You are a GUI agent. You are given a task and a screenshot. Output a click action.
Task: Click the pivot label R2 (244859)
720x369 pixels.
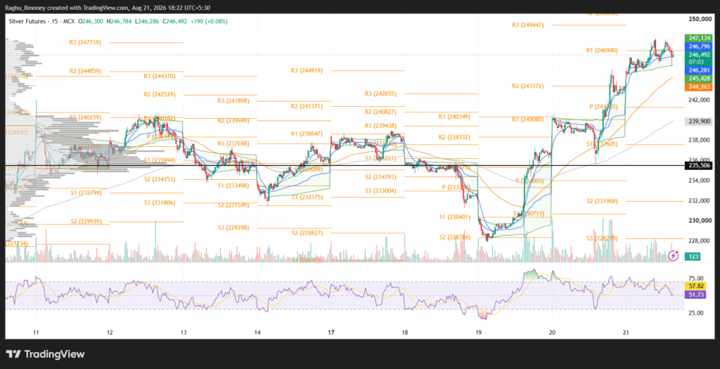pyautogui.click(x=85, y=71)
